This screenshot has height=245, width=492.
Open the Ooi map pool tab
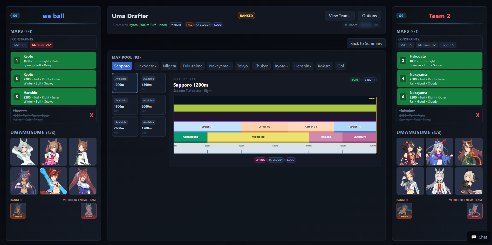tap(341, 66)
